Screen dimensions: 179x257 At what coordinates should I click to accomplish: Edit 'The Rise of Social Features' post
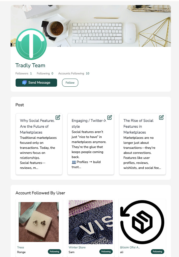coord(161,117)
